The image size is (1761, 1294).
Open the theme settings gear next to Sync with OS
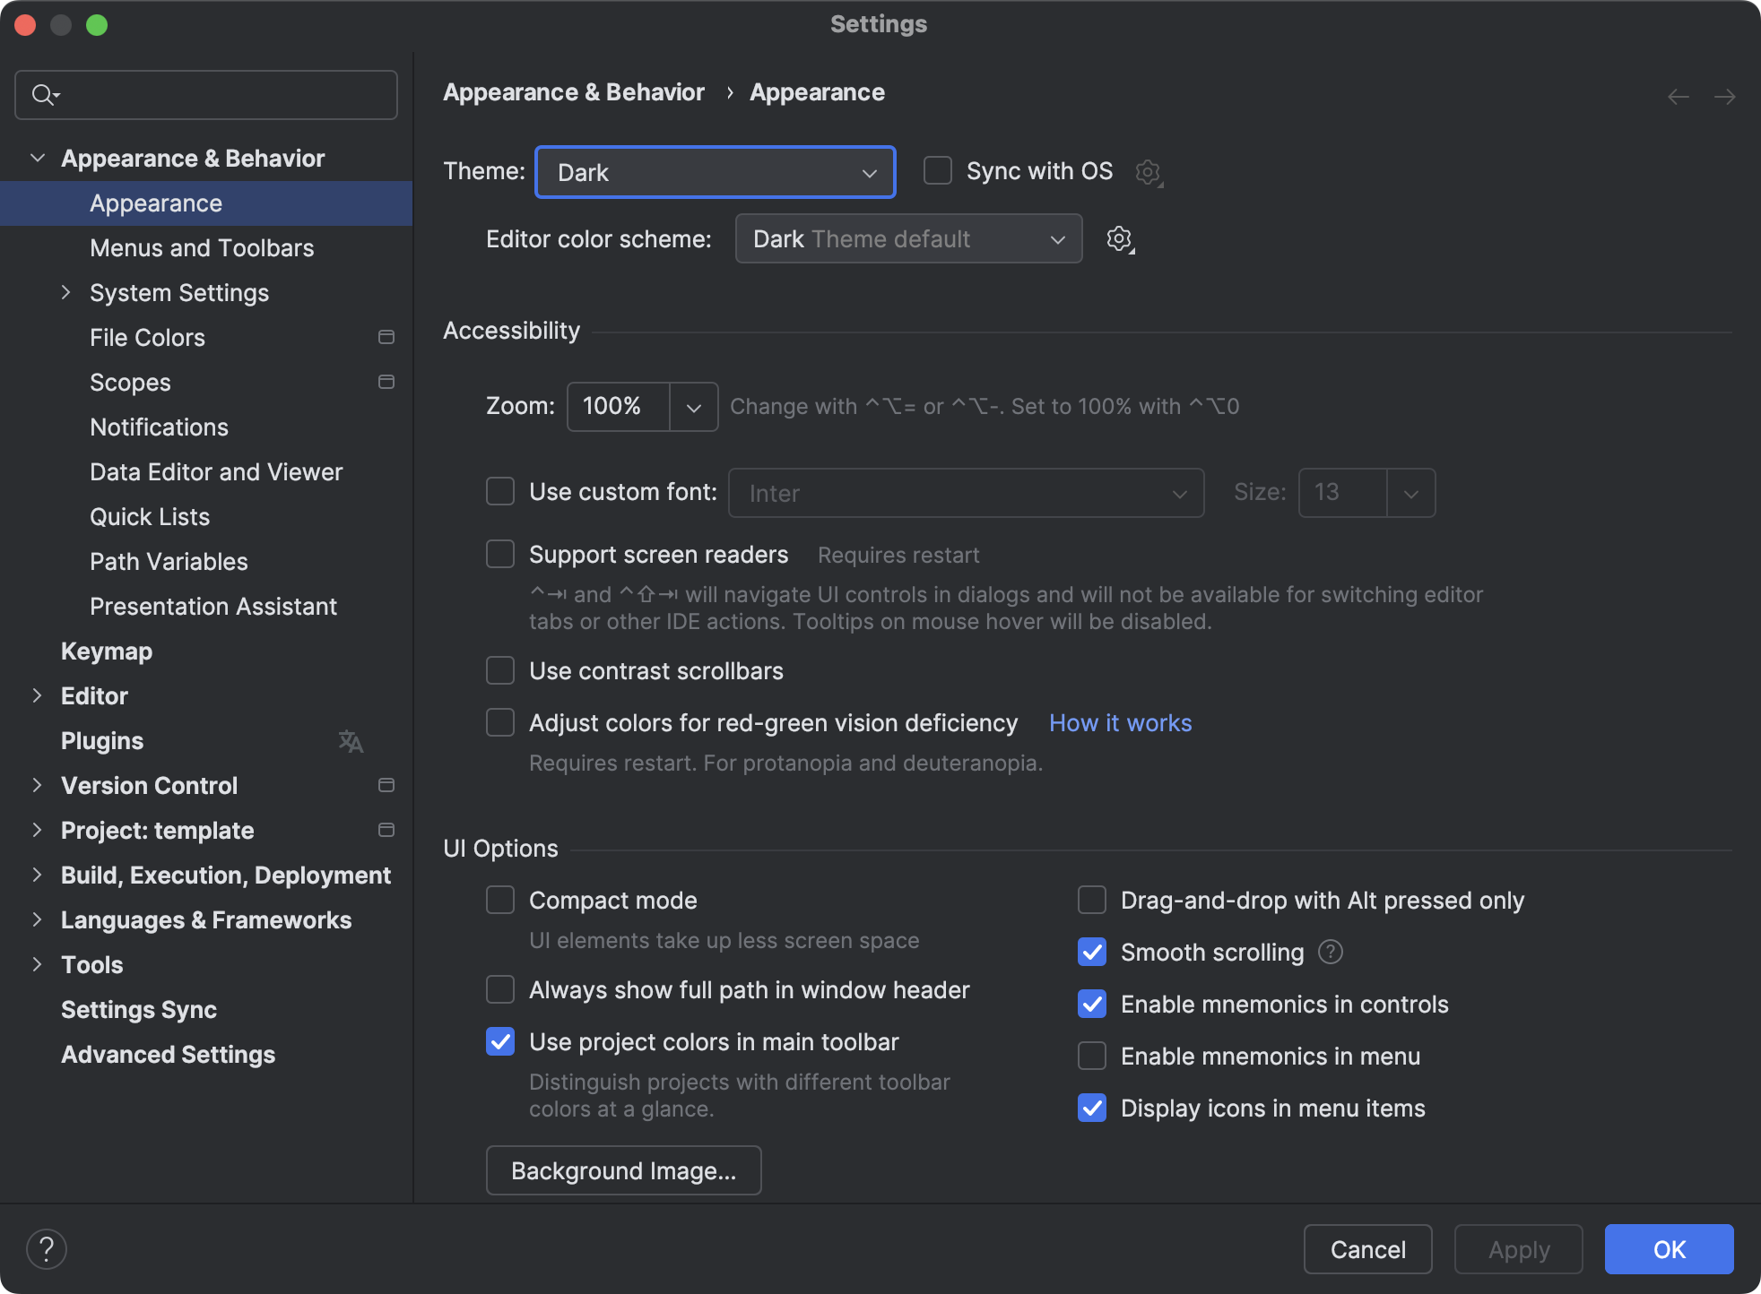pos(1148,172)
